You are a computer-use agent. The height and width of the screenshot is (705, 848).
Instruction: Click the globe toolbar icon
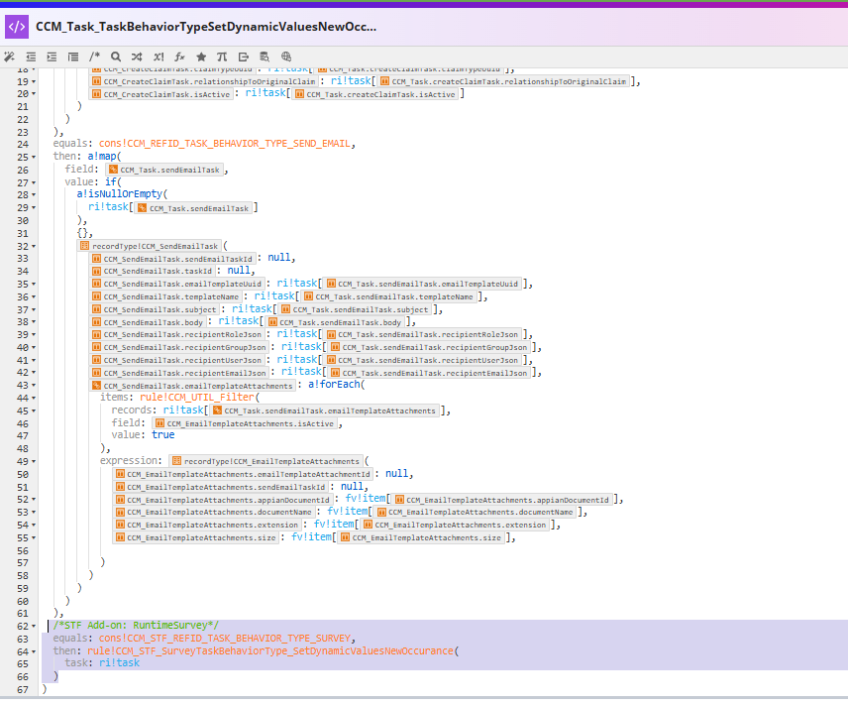pos(286,57)
